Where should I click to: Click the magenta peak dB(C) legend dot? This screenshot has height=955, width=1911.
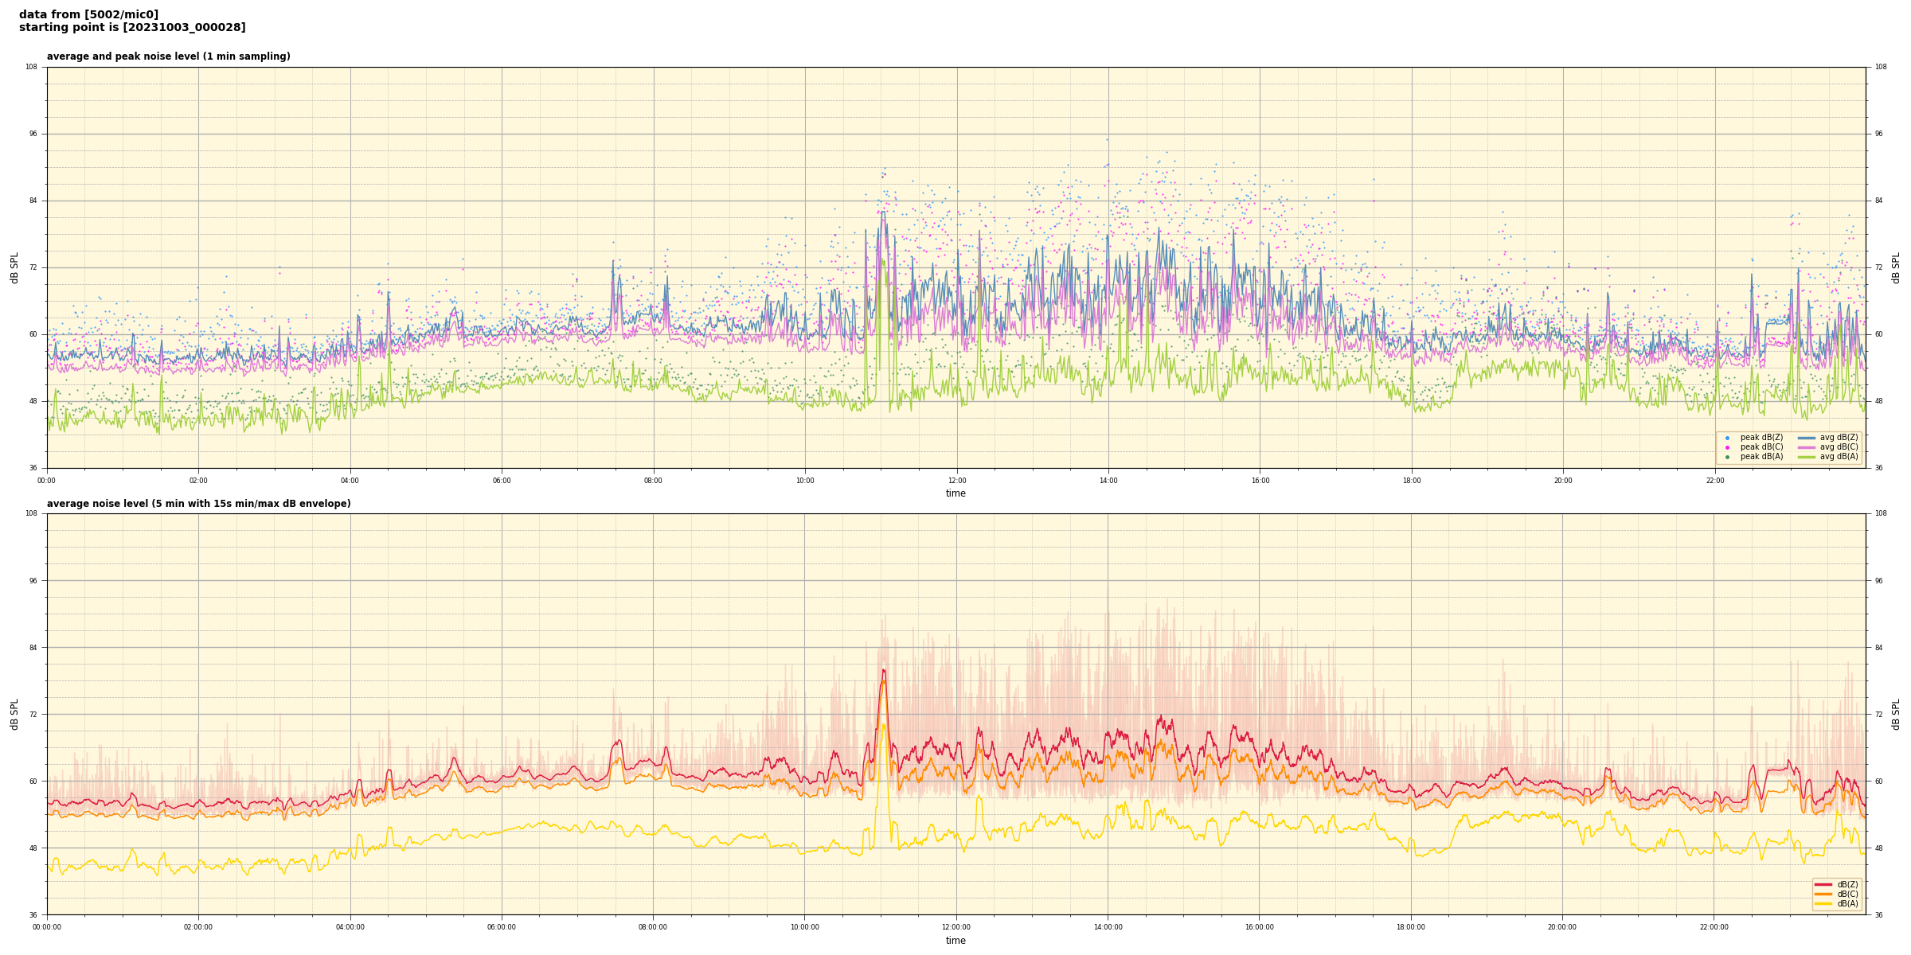[1727, 447]
